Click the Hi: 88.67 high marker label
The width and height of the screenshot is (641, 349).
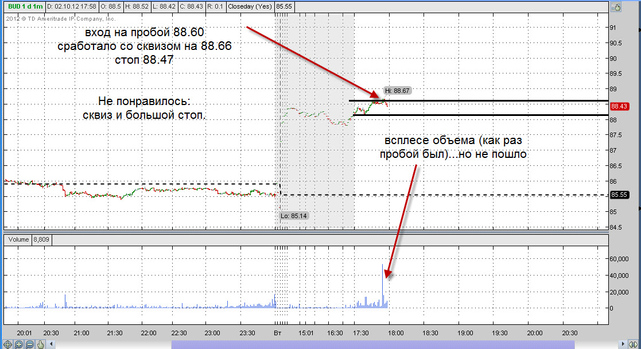[x=397, y=91]
